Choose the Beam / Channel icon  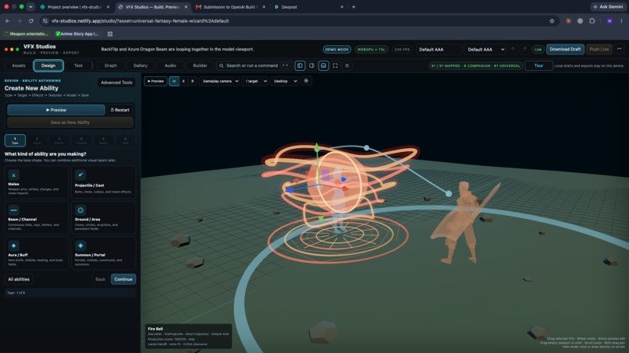(13, 210)
